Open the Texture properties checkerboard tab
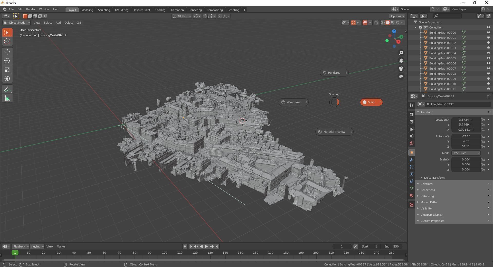Screen dimensions: 493x267 [x=412, y=205]
